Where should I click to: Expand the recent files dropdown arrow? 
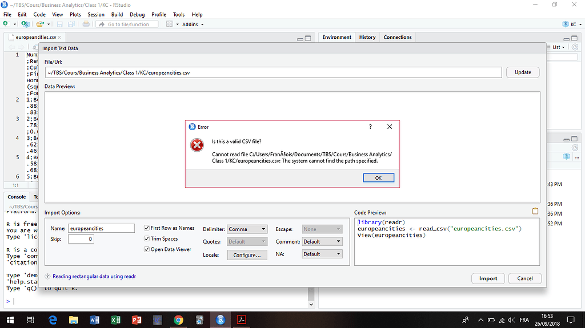click(x=49, y=24)
